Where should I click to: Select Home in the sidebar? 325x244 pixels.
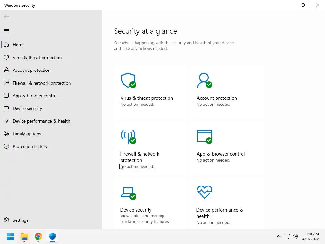51,44
